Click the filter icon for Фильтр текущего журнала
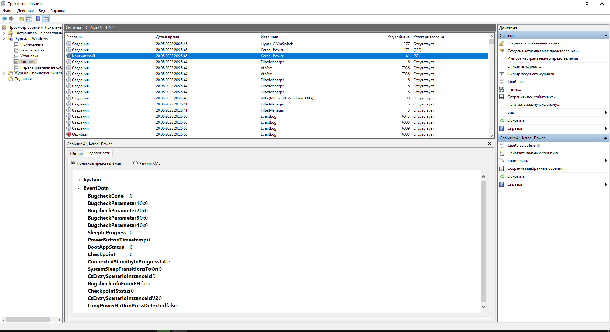The height and width of the screenshot is (332, 610). pyautogui.click(x=502, y=74)
